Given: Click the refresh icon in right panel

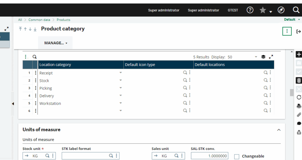Looking at the screenshot, I should click(x=299, y=97).
